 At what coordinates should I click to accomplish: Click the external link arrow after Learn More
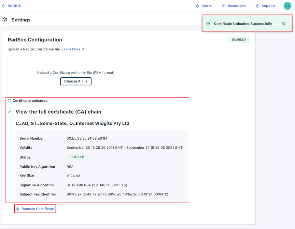(83, 49)
